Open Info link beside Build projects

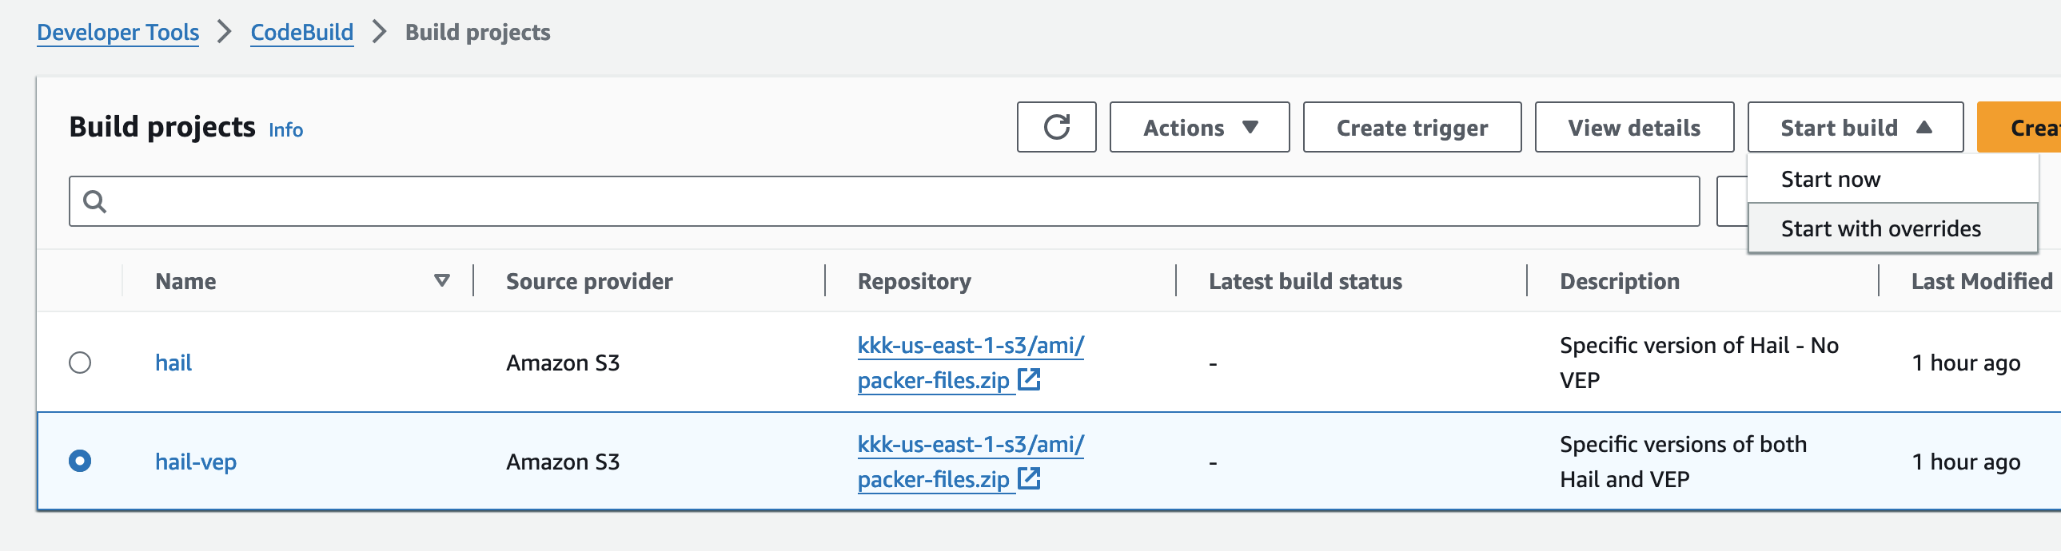(x=285, y=129)
